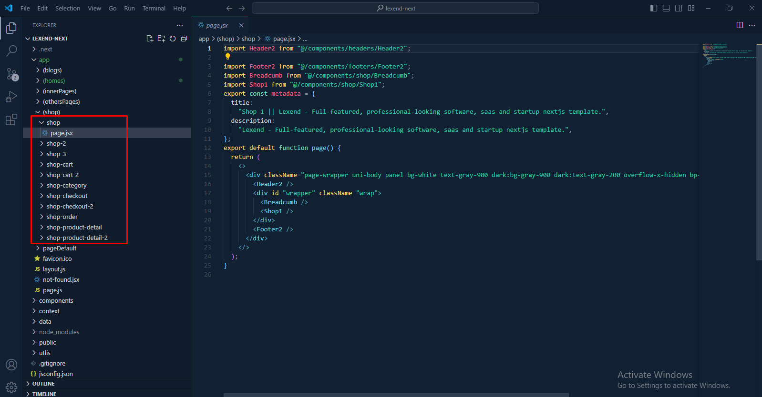Toggle the bottom Panel visibility
Viewport: 762px width, 397px height.
[666, 8]
